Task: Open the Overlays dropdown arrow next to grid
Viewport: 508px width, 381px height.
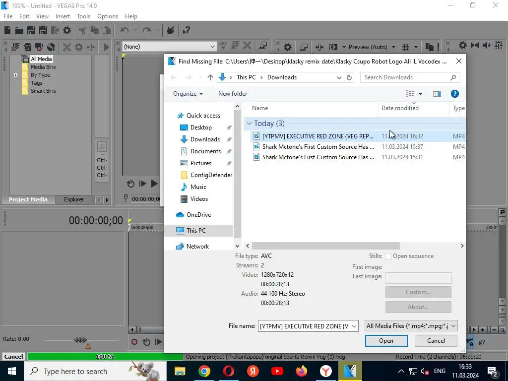Action: tap(416, 47)
